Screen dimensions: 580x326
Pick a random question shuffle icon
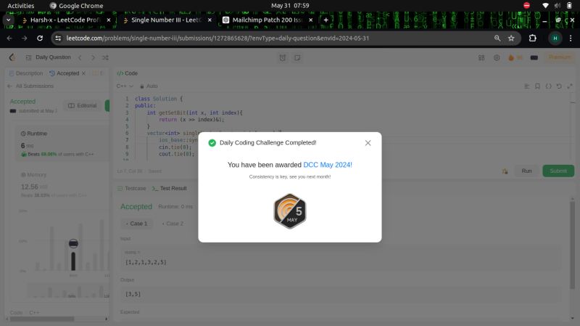point(105,58)
